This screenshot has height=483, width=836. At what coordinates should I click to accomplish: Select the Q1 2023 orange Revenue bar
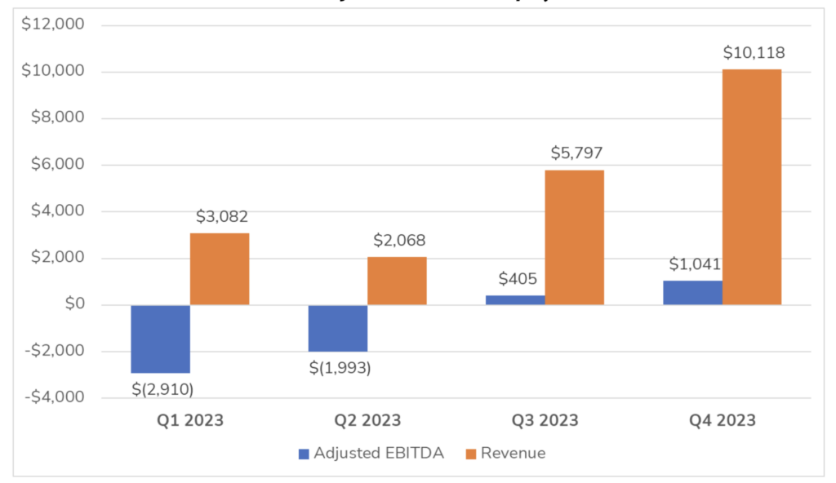[x=220, y=269]
